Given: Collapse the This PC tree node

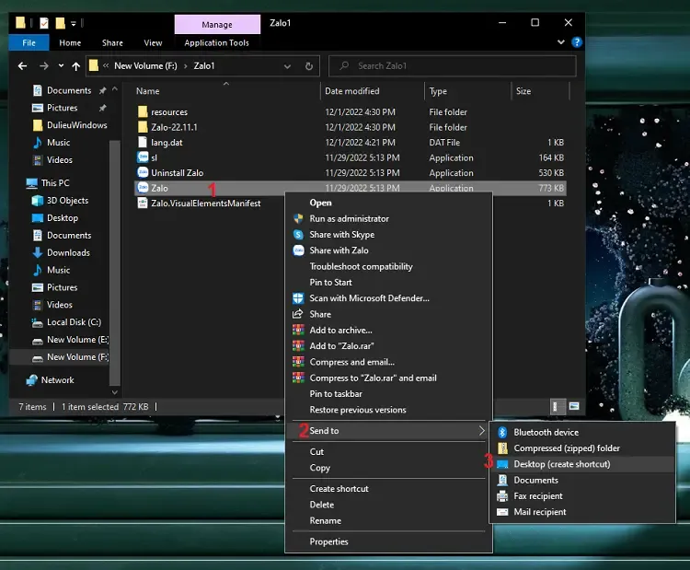Looking at the screenshot, I should (20, 183).
